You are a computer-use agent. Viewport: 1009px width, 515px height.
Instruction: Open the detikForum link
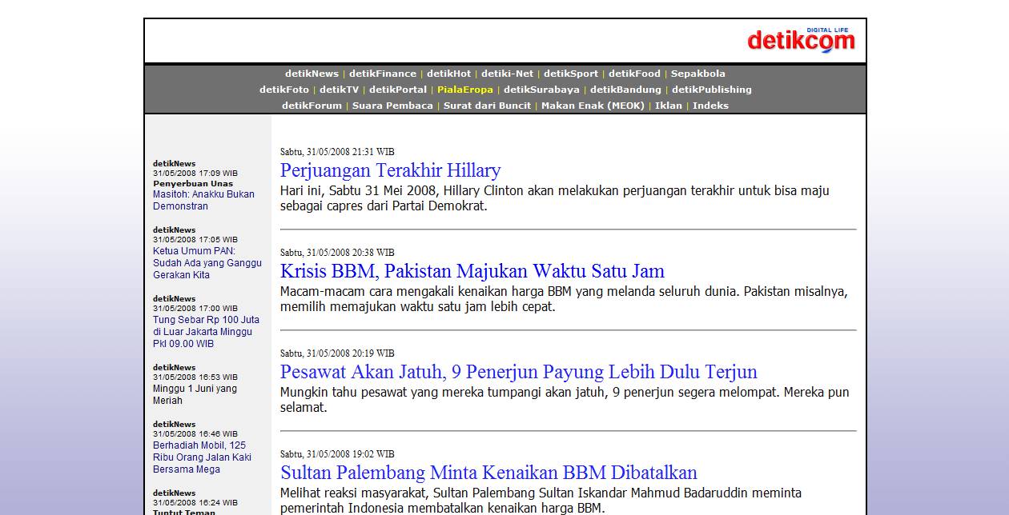click(312, 106)
